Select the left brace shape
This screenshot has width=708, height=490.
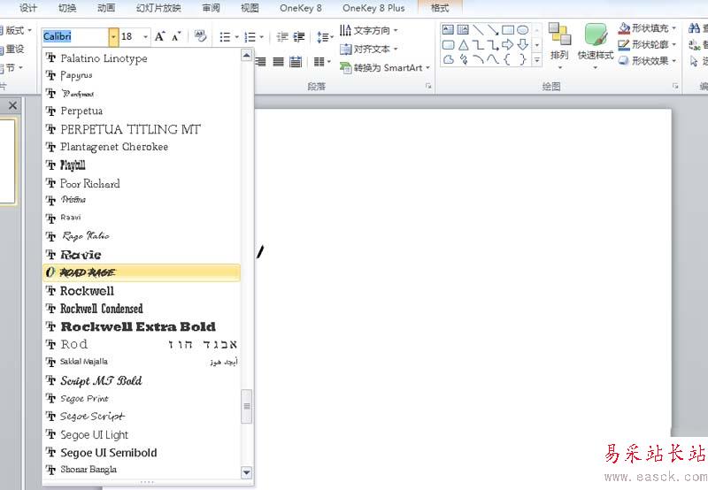(x=507, y=59)
